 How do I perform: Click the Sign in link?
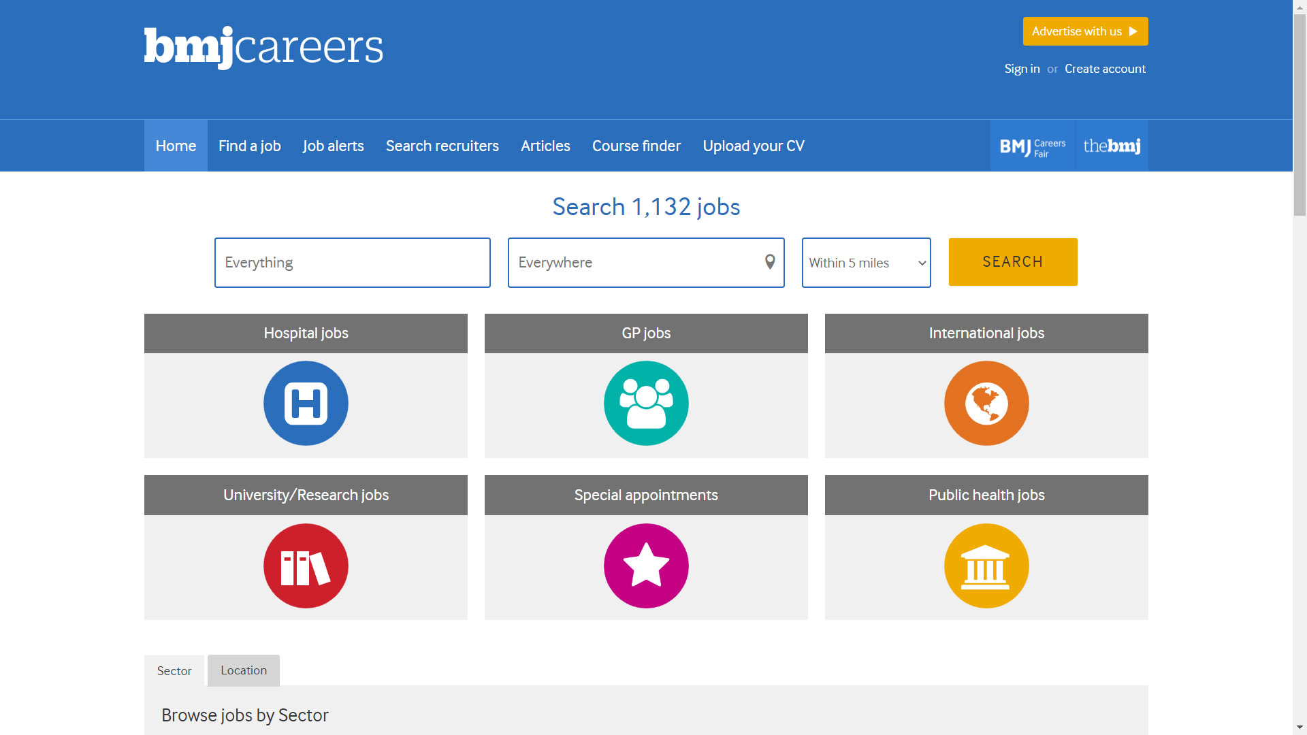pos(1022,69)
